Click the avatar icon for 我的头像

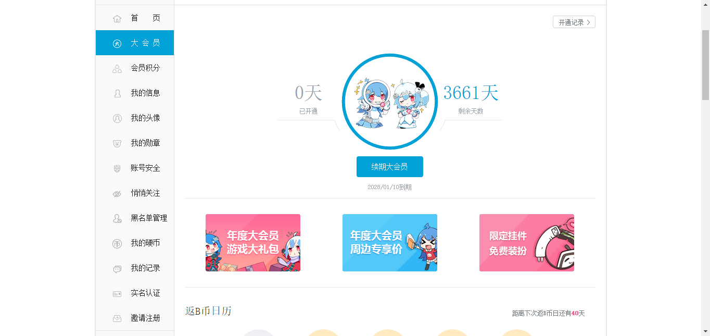coord(117,118)
